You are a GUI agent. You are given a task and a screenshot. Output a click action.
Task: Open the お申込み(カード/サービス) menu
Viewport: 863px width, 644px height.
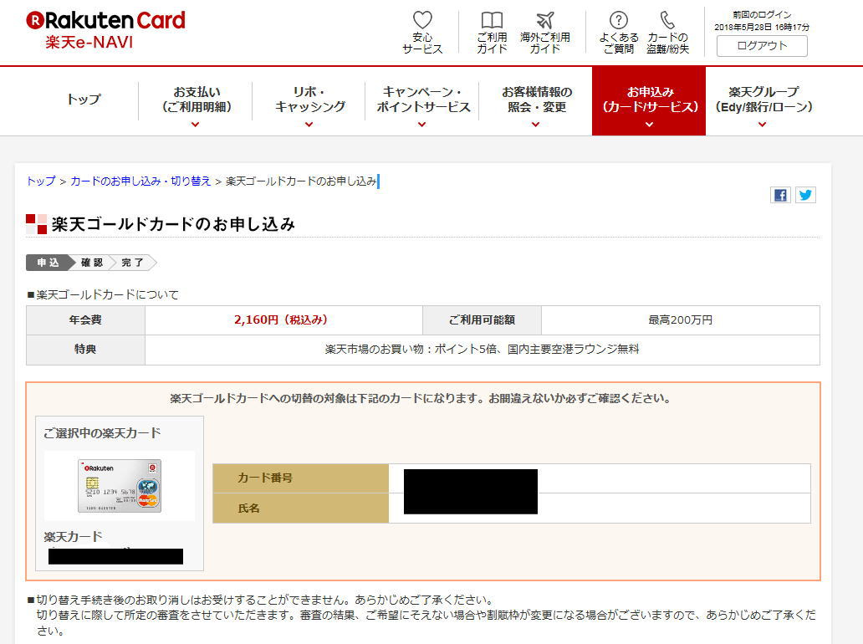click(649, 100)
